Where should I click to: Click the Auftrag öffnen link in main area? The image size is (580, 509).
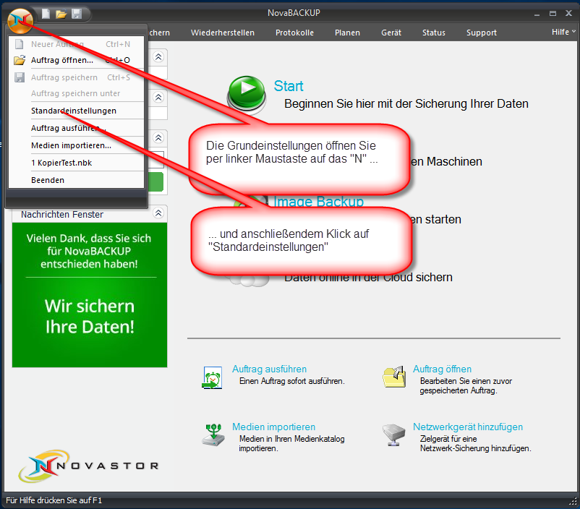point(442,369)
